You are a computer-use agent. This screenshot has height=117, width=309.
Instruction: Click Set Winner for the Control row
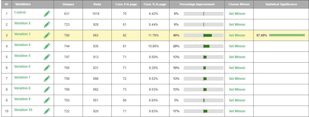click(x=237, y=14)
